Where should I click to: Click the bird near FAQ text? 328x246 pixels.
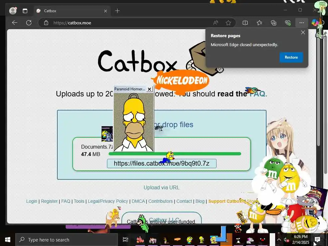pyautogui.click(x=253, y=90)
